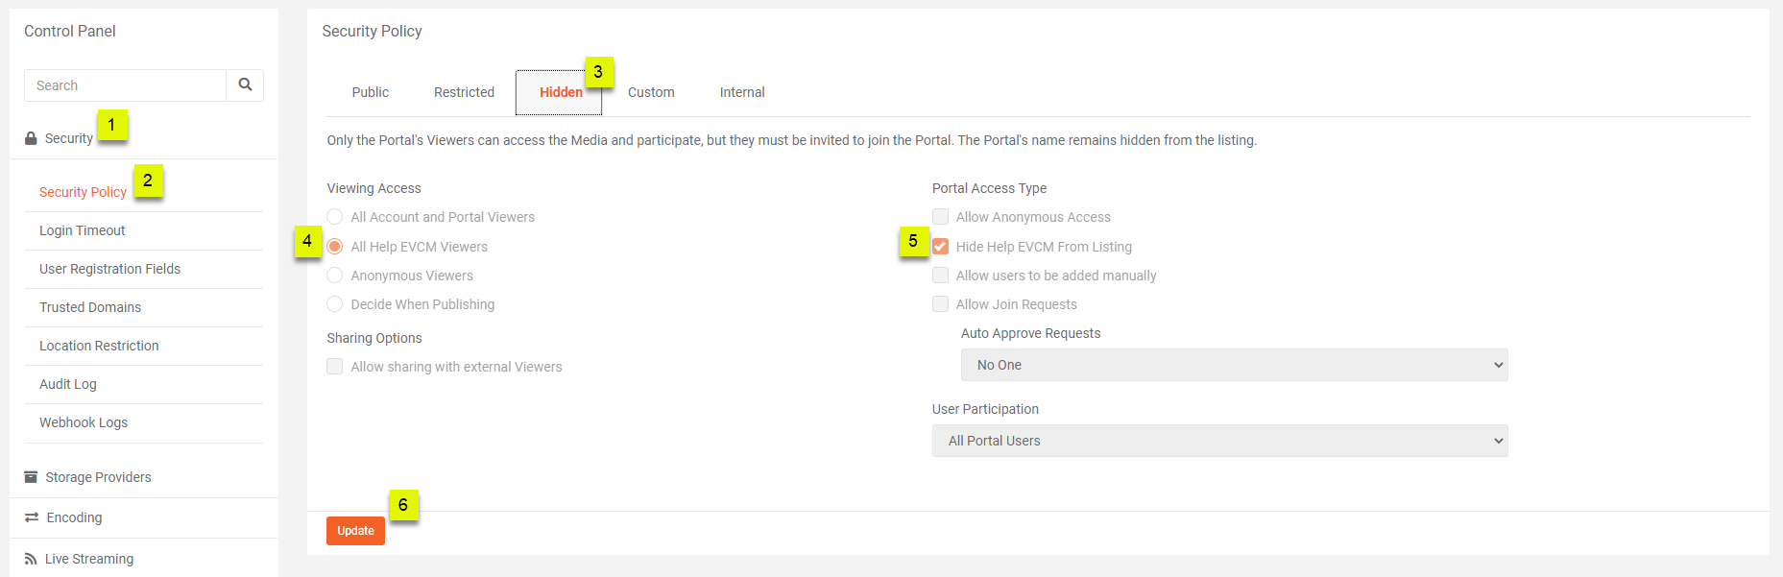This screenshot has width=1783, height=577.
Task: Select the Anonymous Viewers radio option
Action: click(335, 276)
